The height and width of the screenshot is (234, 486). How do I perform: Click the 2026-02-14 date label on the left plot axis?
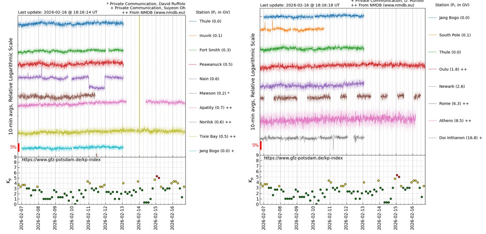click(x=139, y=218)
